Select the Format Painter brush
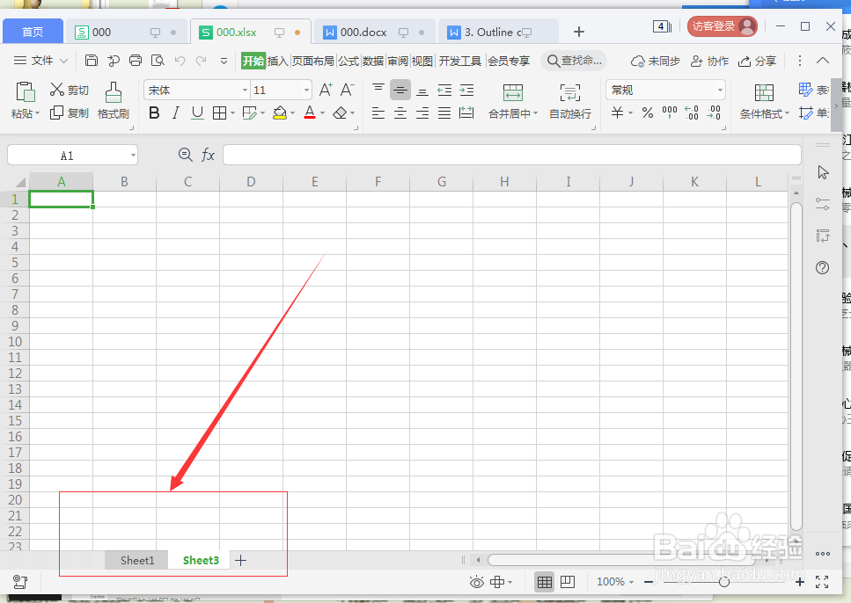Viewport: 851px width, 603px height. point(113,92)
